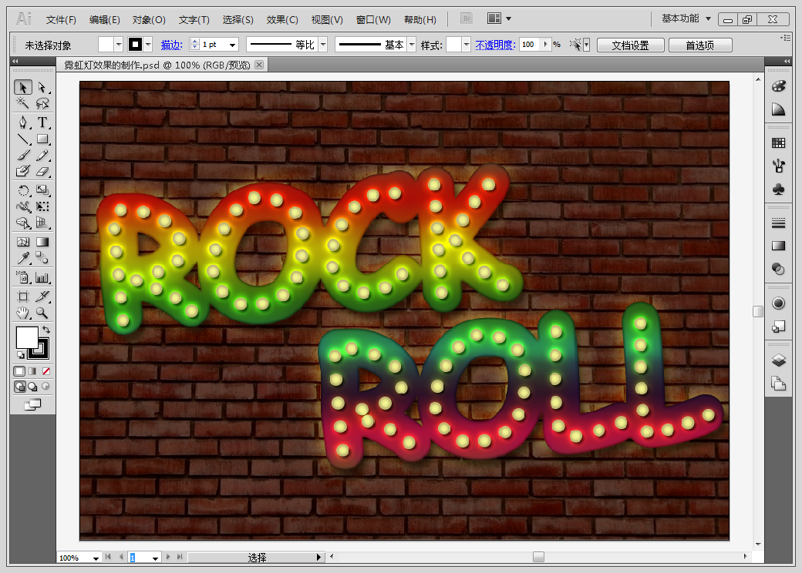Pick the Eyedropper tool
Image resolution: width=802 pixels, height=573 pixels.
coord(23,259)
